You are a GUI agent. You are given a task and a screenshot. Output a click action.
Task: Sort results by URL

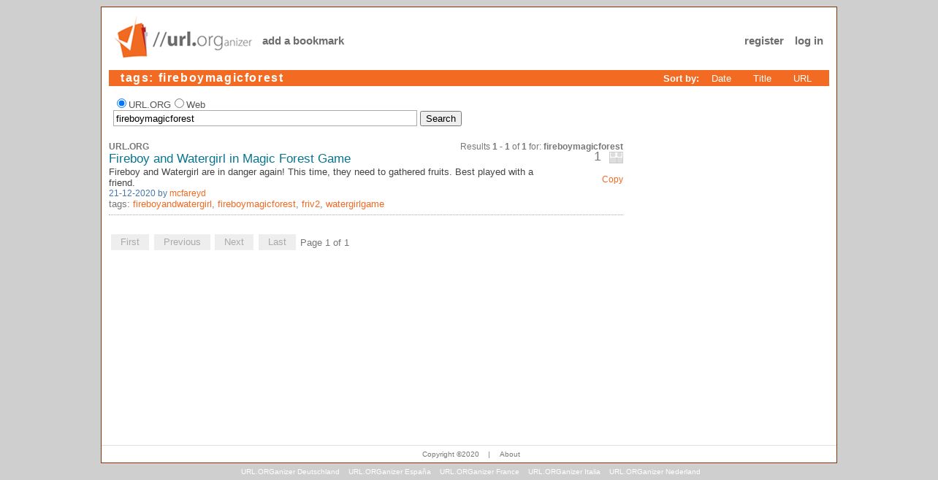pyautogui.click(x=802, y=79)
